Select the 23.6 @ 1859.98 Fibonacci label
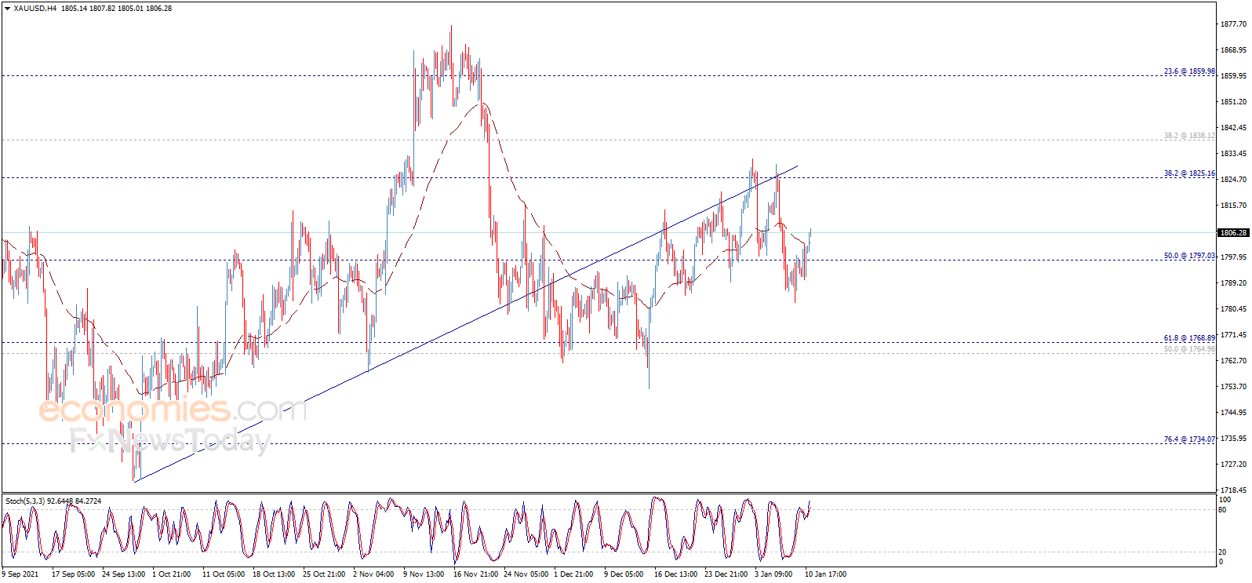This screenshot has width=1252, height=583. coord(1188,71)
